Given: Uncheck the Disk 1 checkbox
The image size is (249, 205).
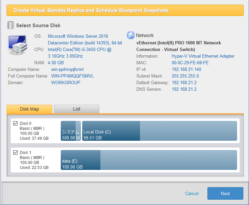Looking at the screenshot, I should [x=15, y=153].
